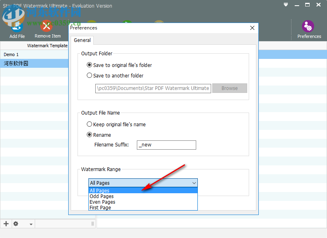Image resolution: width=327 pixels, height=238 pixels.
Task: Click the gear icon below template list
Action: 16,223
